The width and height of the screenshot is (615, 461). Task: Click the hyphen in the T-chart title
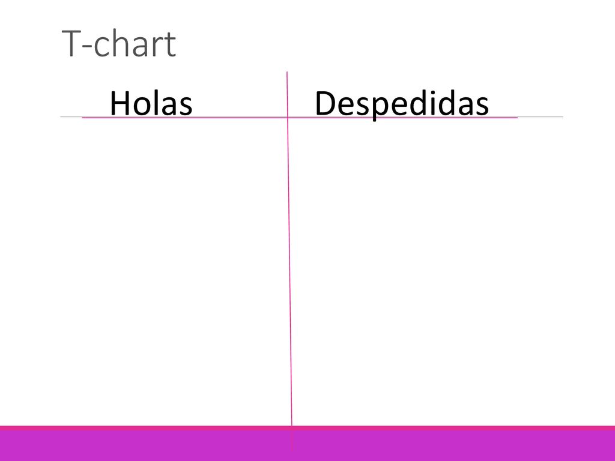(88, 47)
